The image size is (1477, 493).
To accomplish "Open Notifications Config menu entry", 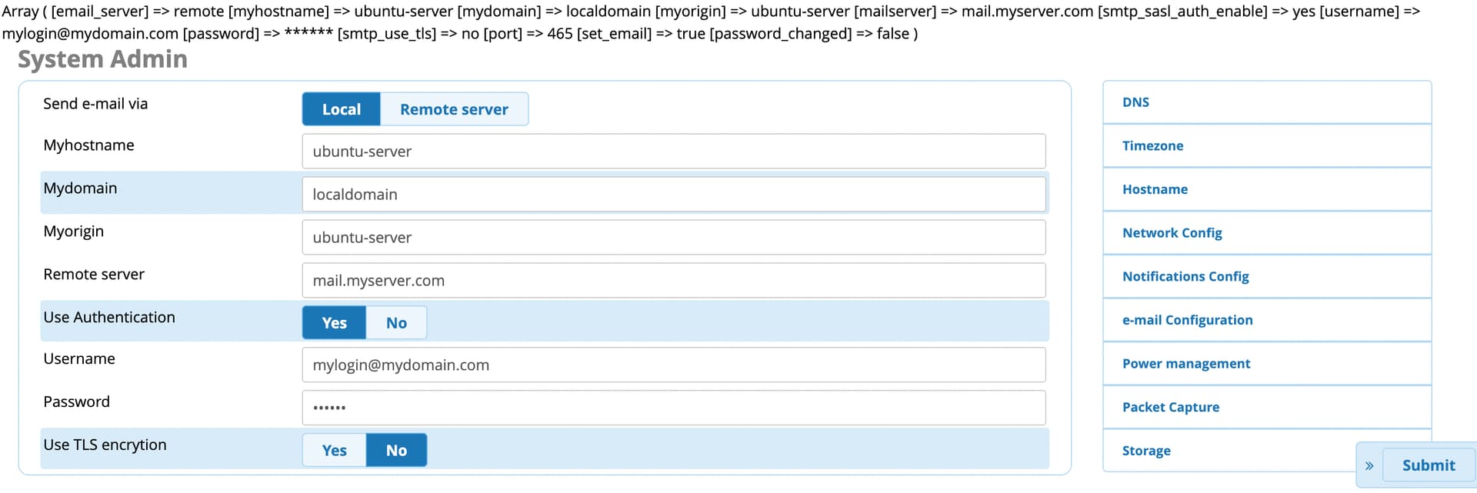I will pos(1267,276).
